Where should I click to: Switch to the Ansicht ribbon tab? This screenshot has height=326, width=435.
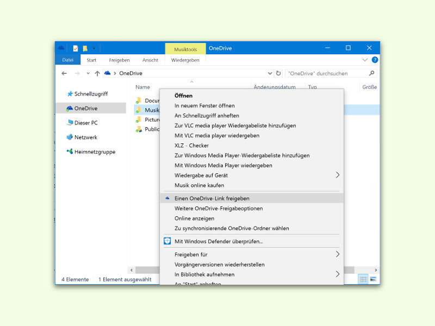150,60
